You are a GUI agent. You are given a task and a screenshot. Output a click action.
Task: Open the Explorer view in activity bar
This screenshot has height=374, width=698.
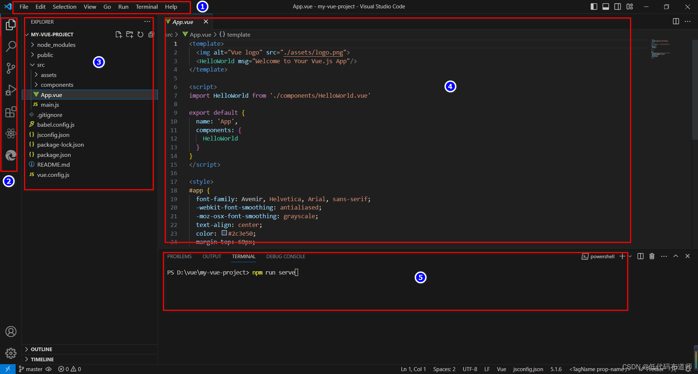[11, 25]
